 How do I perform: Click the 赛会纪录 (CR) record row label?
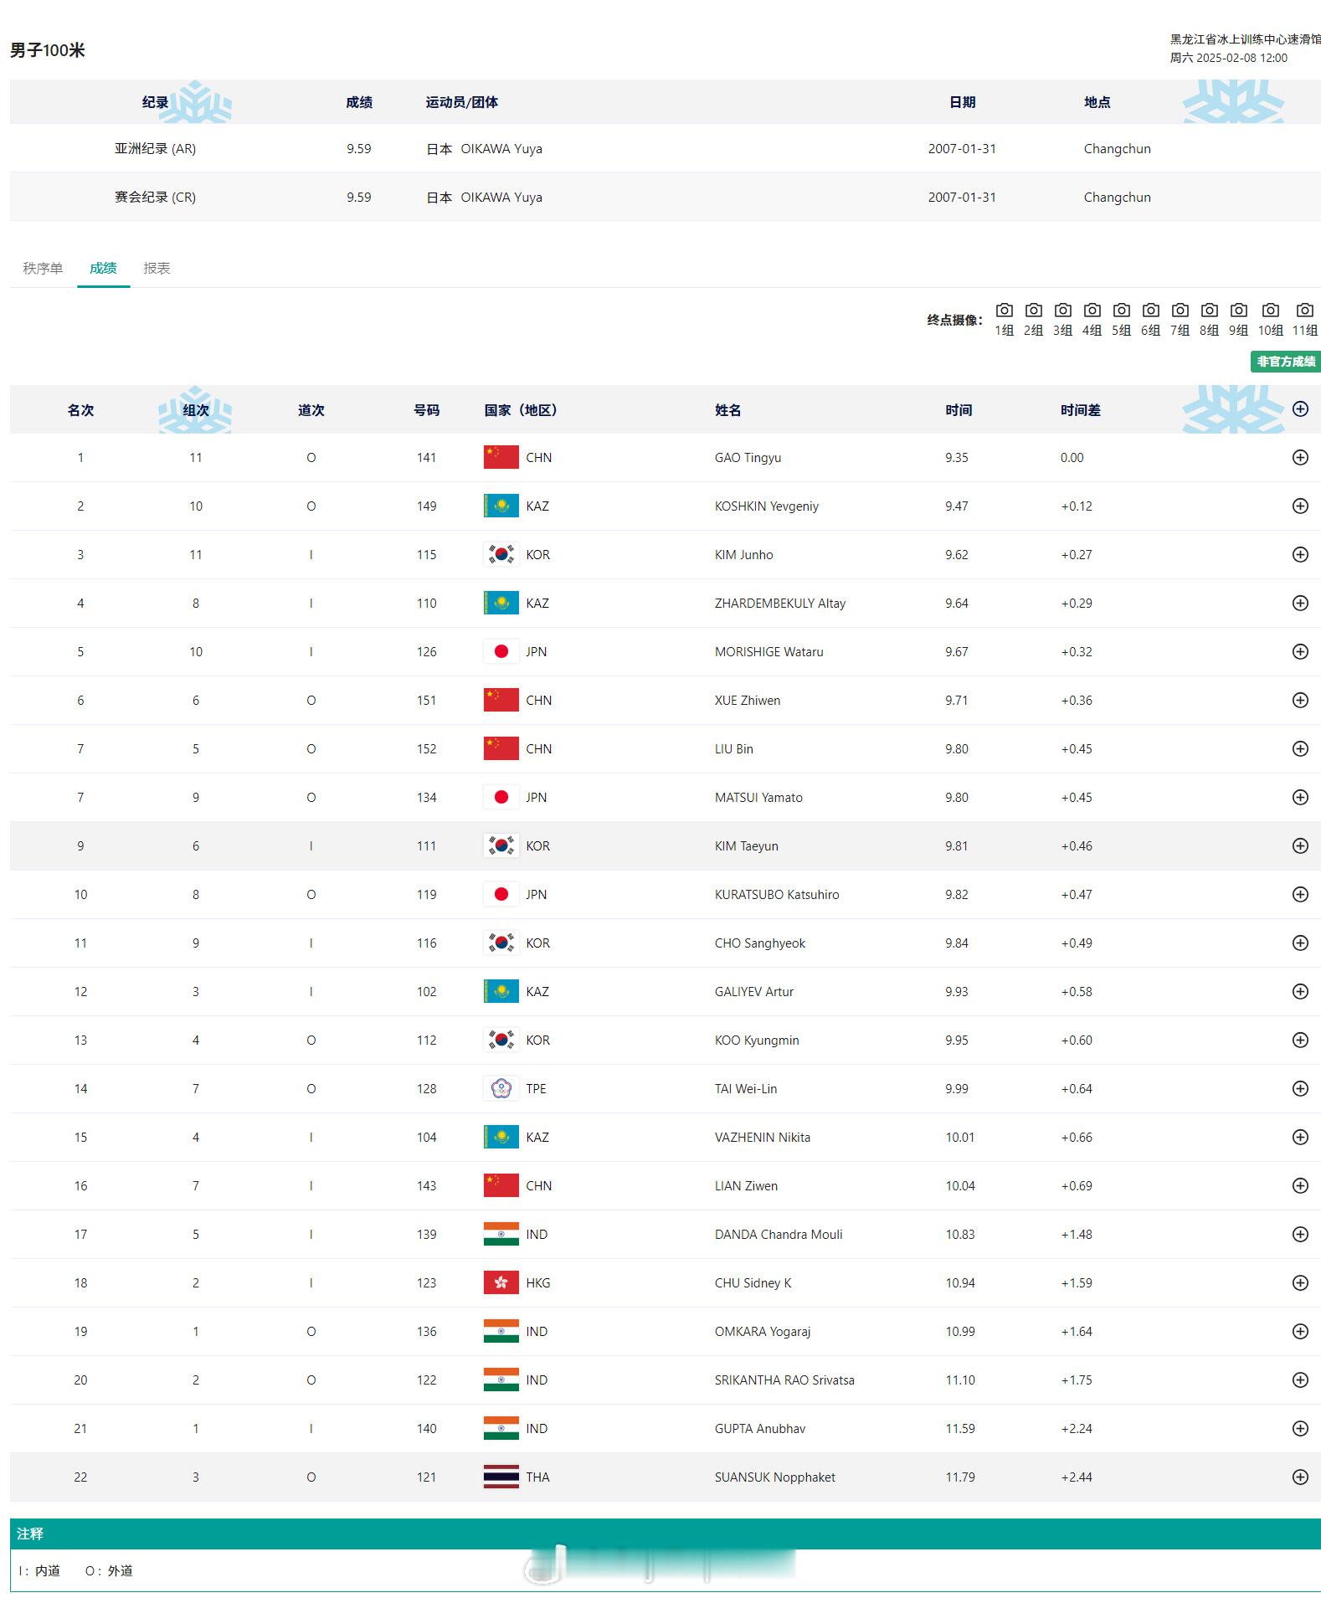click(x=155, y=197)
